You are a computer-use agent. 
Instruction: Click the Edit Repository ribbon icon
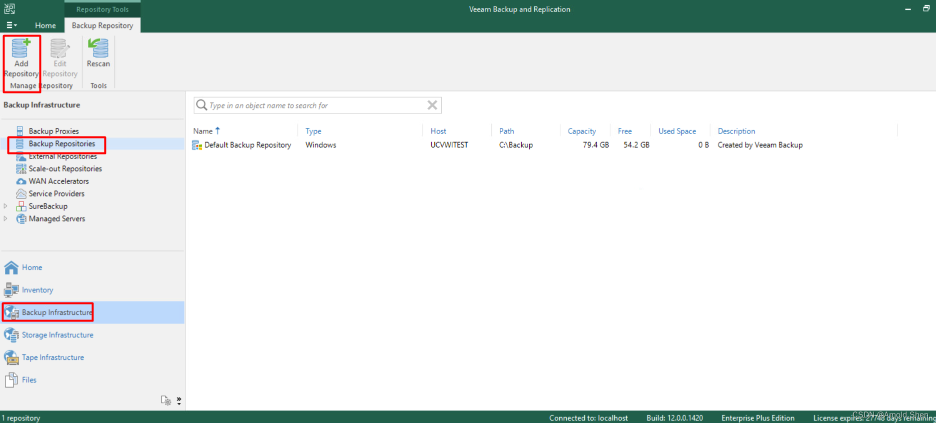point(59,48)
